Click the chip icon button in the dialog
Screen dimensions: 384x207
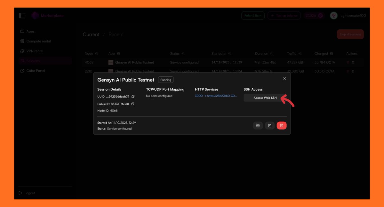(x=258, y=126)
